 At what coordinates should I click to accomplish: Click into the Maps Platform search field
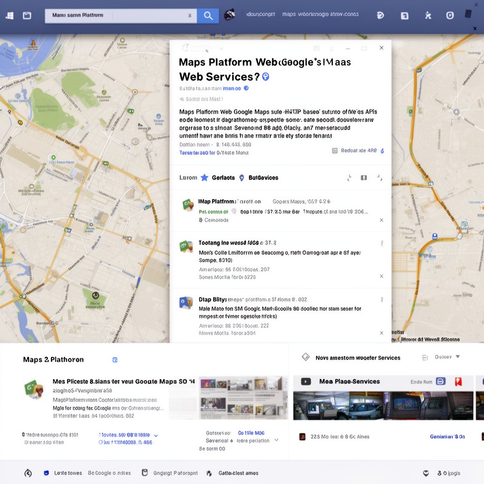pyautogui.click(x=121, y=16)
